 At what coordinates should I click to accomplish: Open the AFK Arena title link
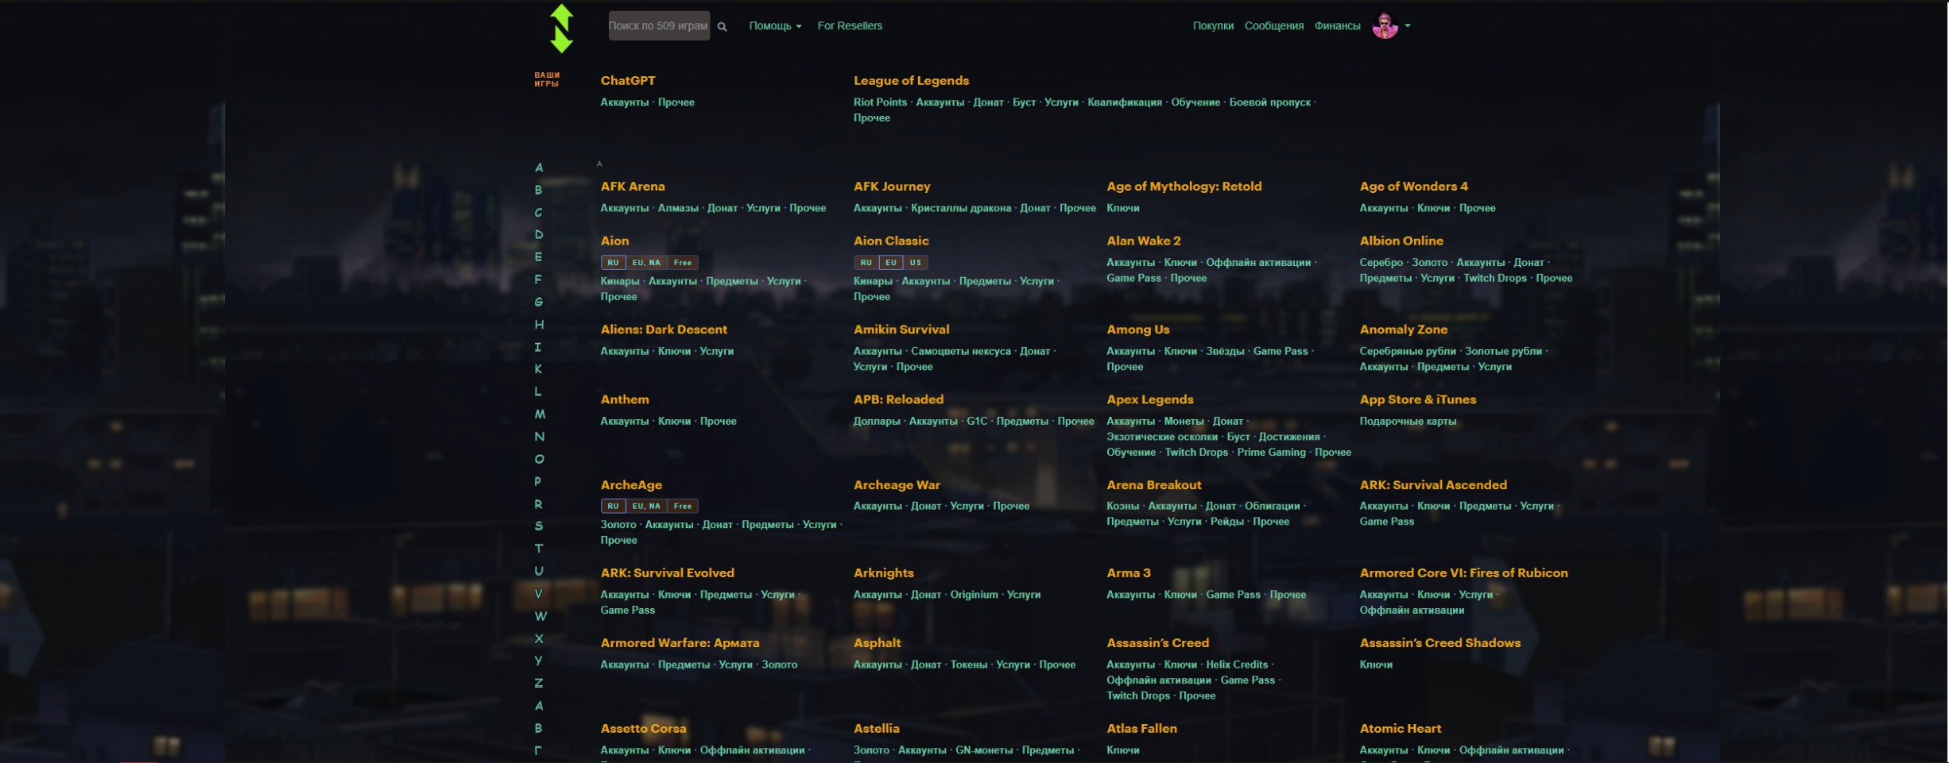633,186
